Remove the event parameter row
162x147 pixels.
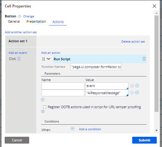click(x=137, y=86)
